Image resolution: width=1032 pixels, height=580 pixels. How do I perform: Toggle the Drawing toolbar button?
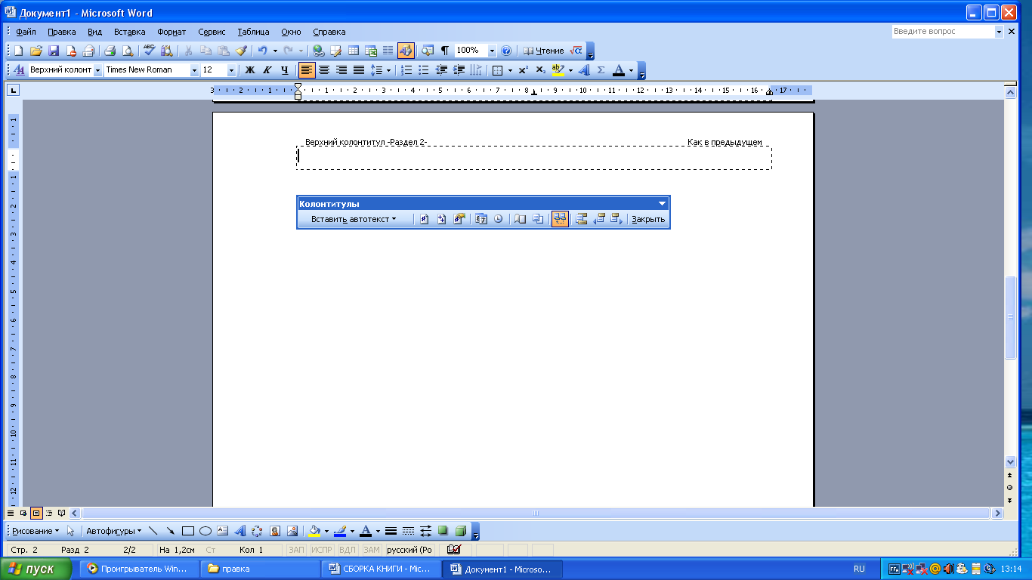[406, 51]
